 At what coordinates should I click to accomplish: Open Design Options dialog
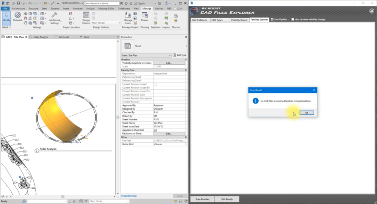point(86,18)
